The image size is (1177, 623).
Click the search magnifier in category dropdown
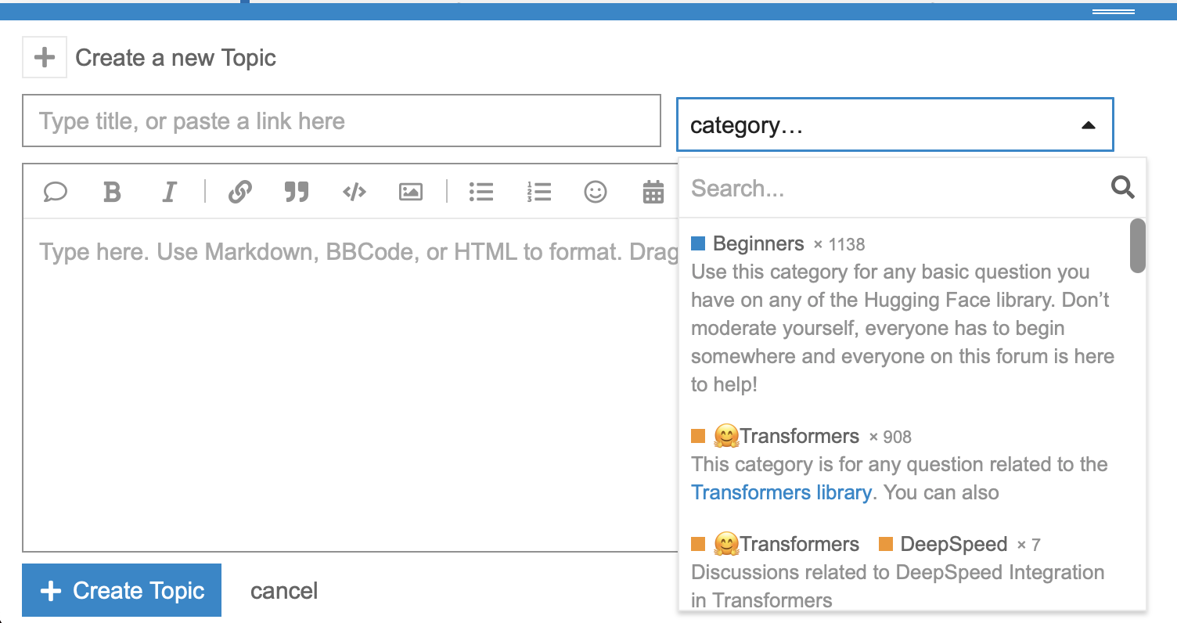pyautogui.click(x=1123, y=188)
